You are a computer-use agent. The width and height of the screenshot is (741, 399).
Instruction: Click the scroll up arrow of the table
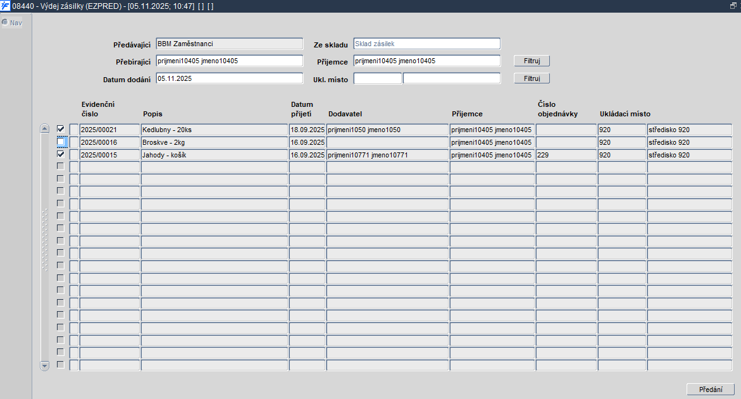[44, 128]
